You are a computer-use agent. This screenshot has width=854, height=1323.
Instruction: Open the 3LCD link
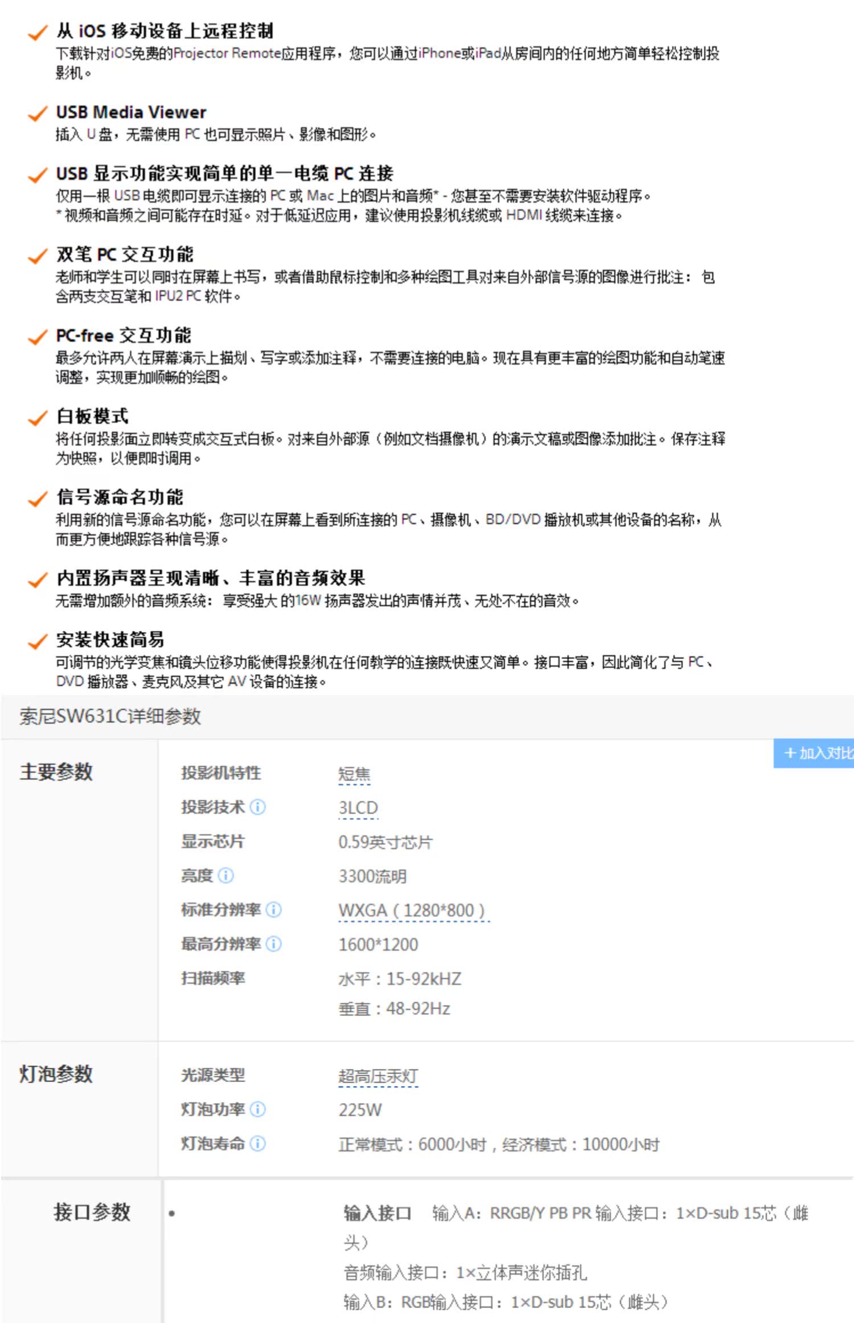[x=358, y=808]
